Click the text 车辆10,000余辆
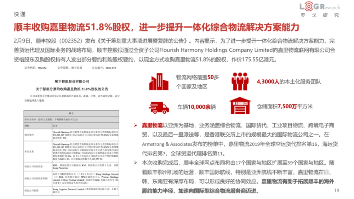Viewport: 354px width, 199px height. (x=196, y=107)
